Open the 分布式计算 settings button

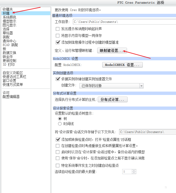(113, 99)
